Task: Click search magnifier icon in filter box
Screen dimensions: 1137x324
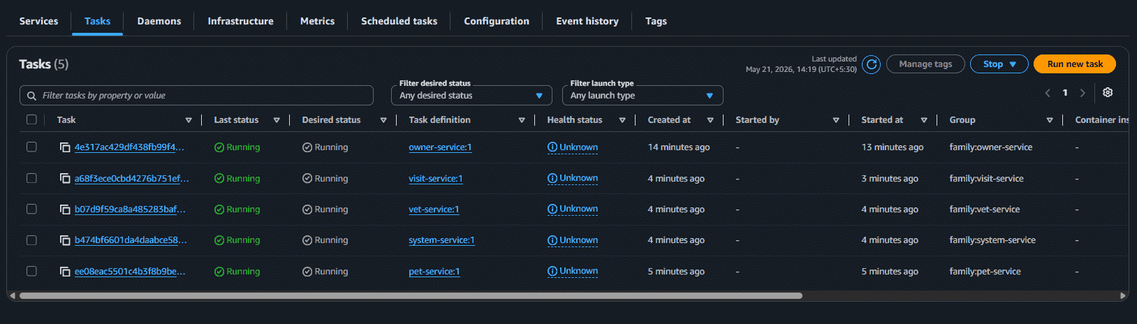Action: click(32, 96)
